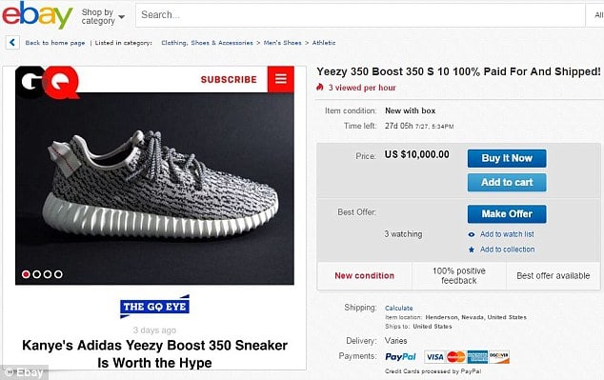Open the GQ hamburger menu icon
604x380 pixels.
coord(281,79)
